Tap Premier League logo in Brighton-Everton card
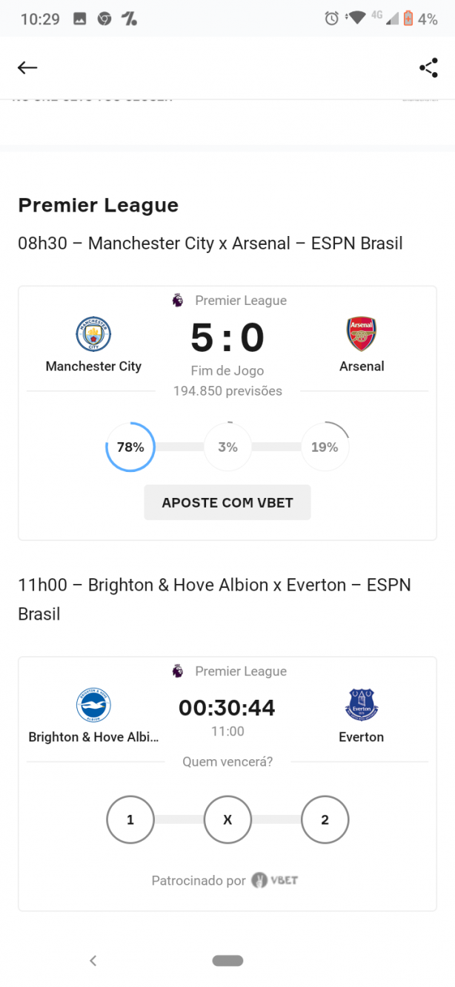 178,671
